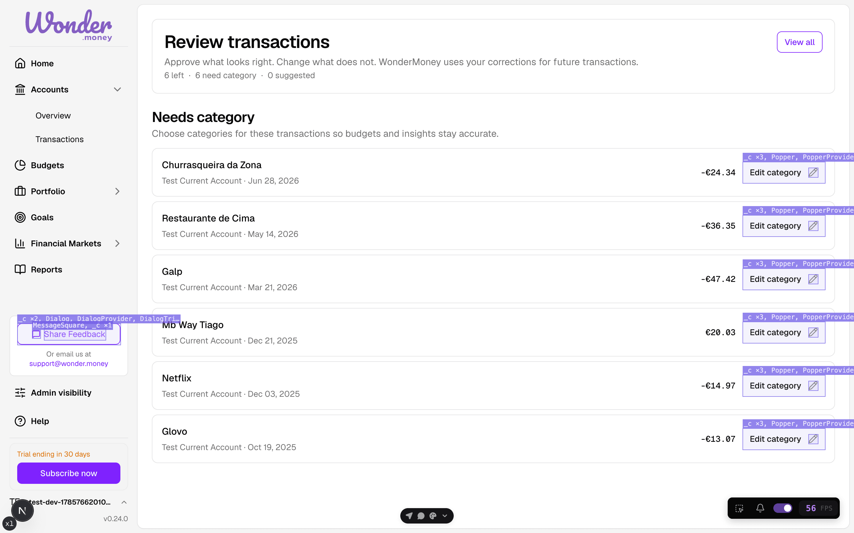Click the View all button
The height and width of the screenshot is (533, 854).
point(799,42)
